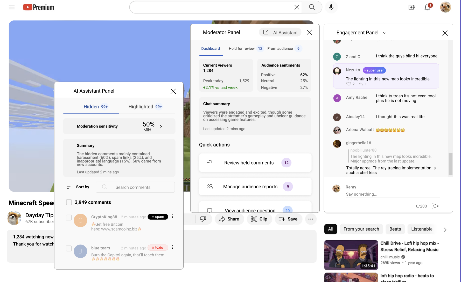Click the Clip button
This screenshot has height=282, width=461.
(x=259, y=219)
